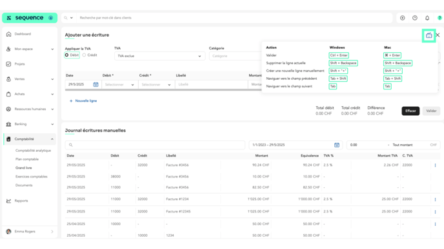Viewport: 444px width, 249px height.
Task: Click Emma Rogers avatar
Action: point(9,232)
